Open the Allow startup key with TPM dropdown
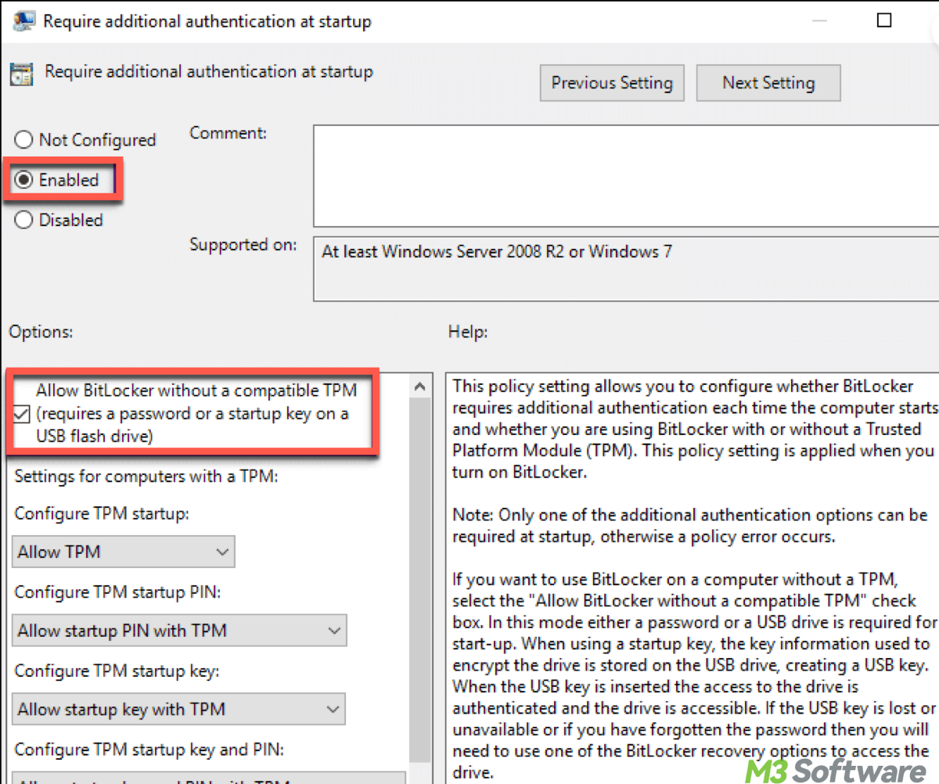This screenshot has width=939, height=784. [179, 710]
